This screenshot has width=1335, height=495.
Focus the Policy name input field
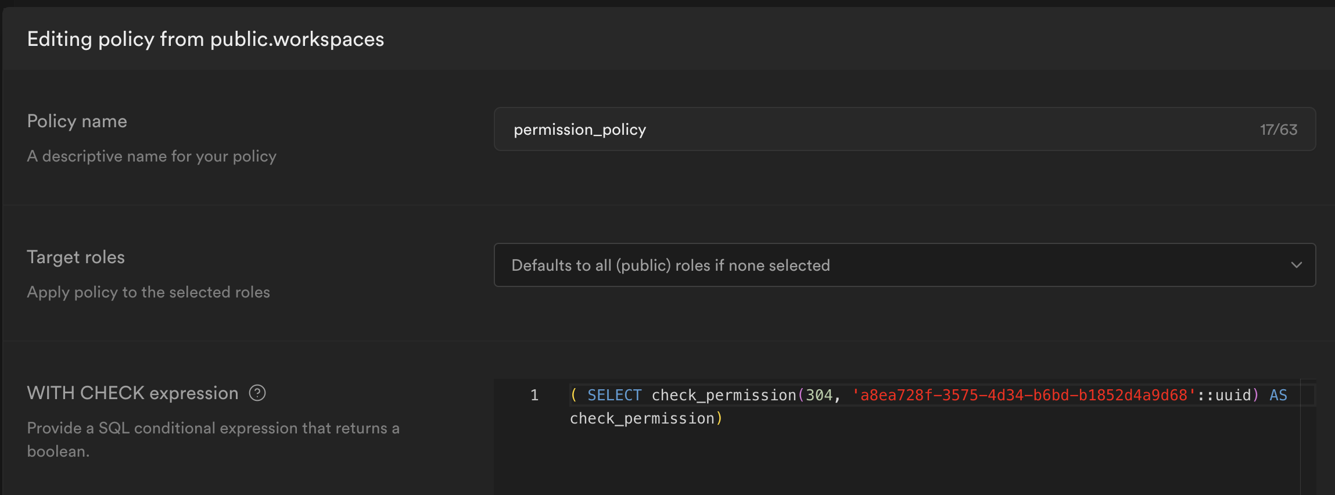(x=871, y=129)
